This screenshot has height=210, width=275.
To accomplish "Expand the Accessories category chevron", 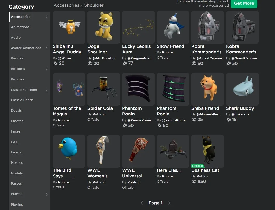I will [x=47, y=17].
